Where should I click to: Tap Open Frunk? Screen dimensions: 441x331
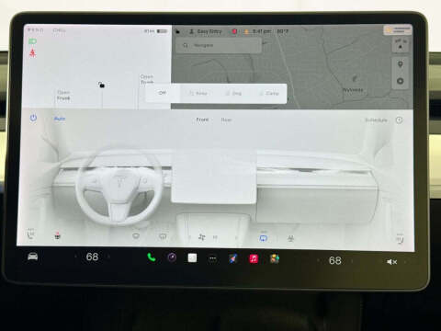63,96
